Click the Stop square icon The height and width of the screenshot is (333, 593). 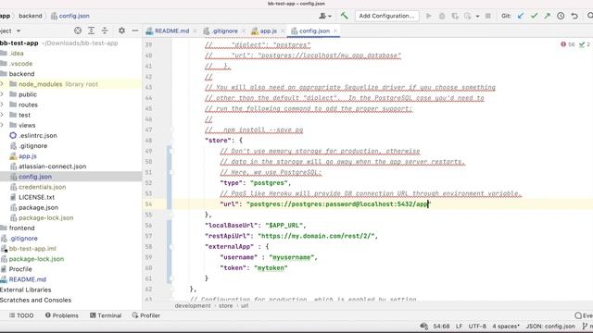488,16
